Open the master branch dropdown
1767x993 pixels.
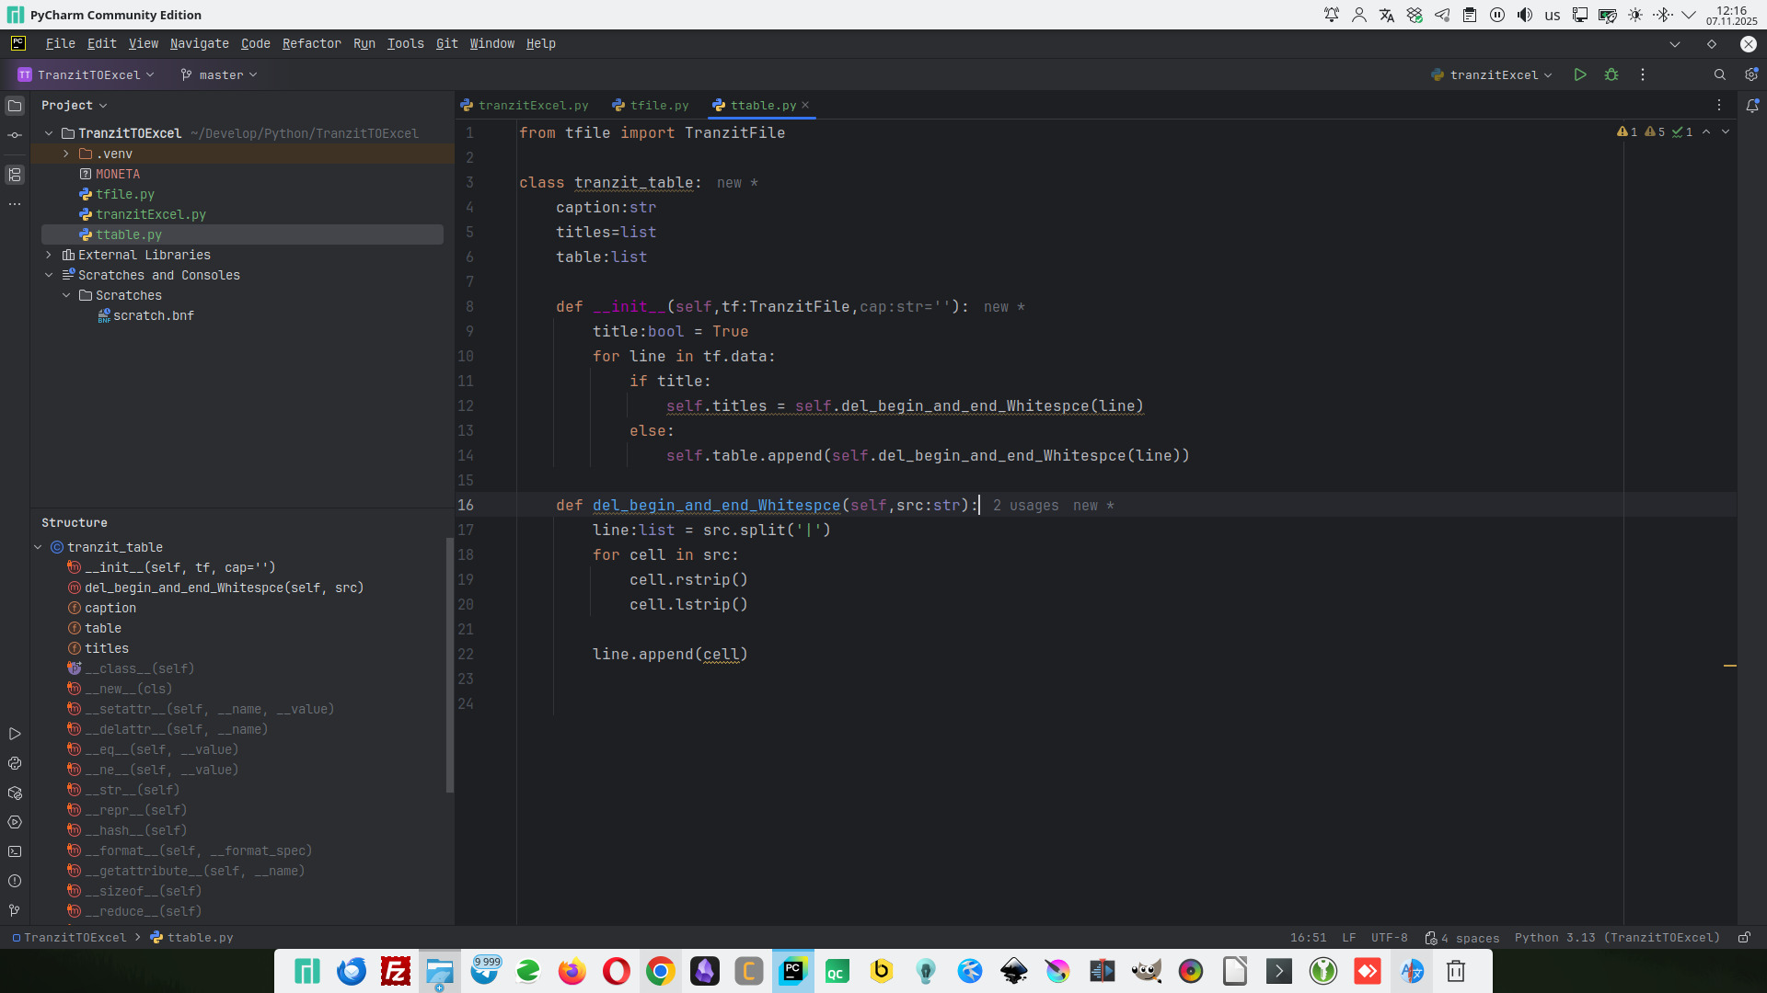(221, 75)
